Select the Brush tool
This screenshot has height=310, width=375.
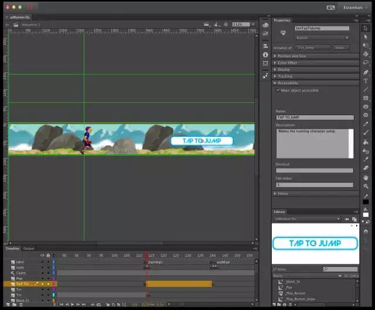(x=366, y=132)
